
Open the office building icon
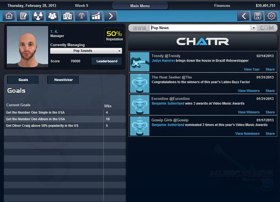point(67,16)
